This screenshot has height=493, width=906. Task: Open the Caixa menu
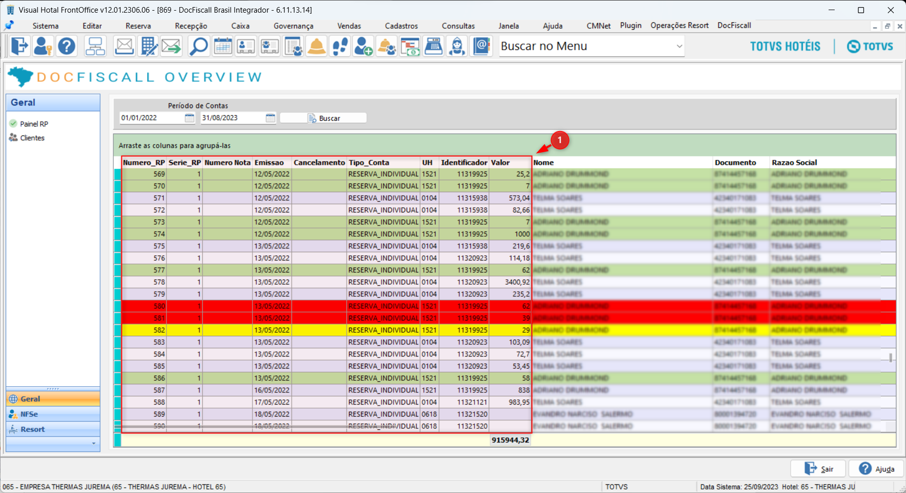tap(240, 26)
